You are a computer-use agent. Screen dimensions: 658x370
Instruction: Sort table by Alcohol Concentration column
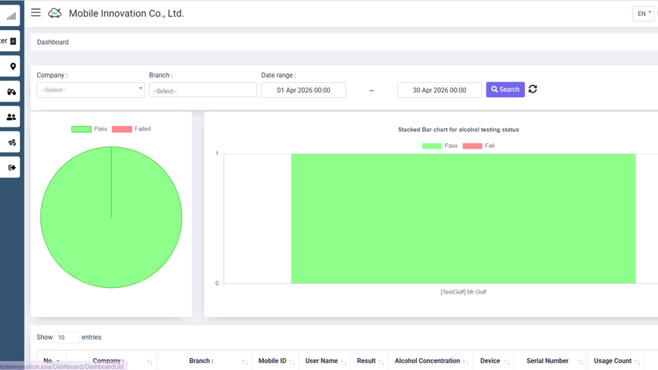coord(427,361)
